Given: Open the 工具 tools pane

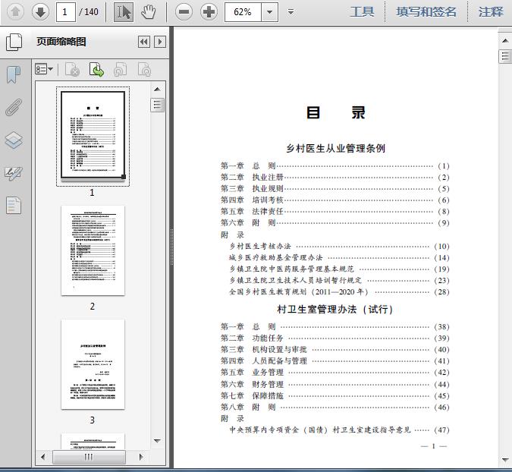Looking at the screenshot, I should click(362, 12).
